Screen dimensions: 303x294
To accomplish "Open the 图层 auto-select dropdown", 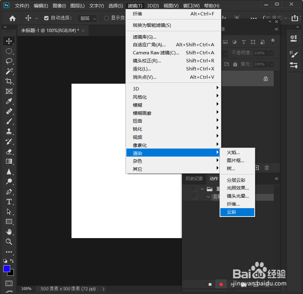I will pos(87,18).
